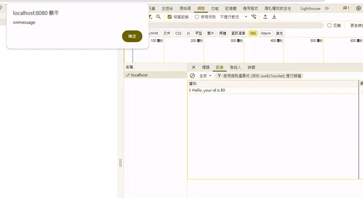Switch to the 主控台 tab
This screenshot has width=363, height=198.
(167, 8)
